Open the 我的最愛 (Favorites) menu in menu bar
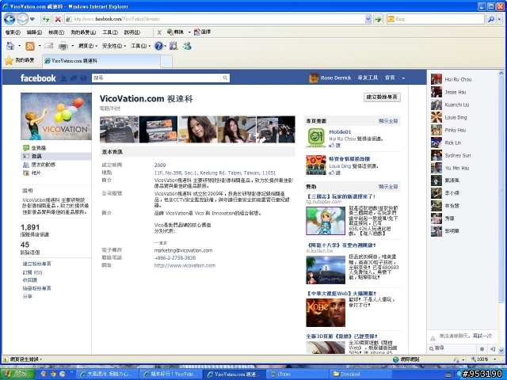The image size is (507, 380). (83, 32)
